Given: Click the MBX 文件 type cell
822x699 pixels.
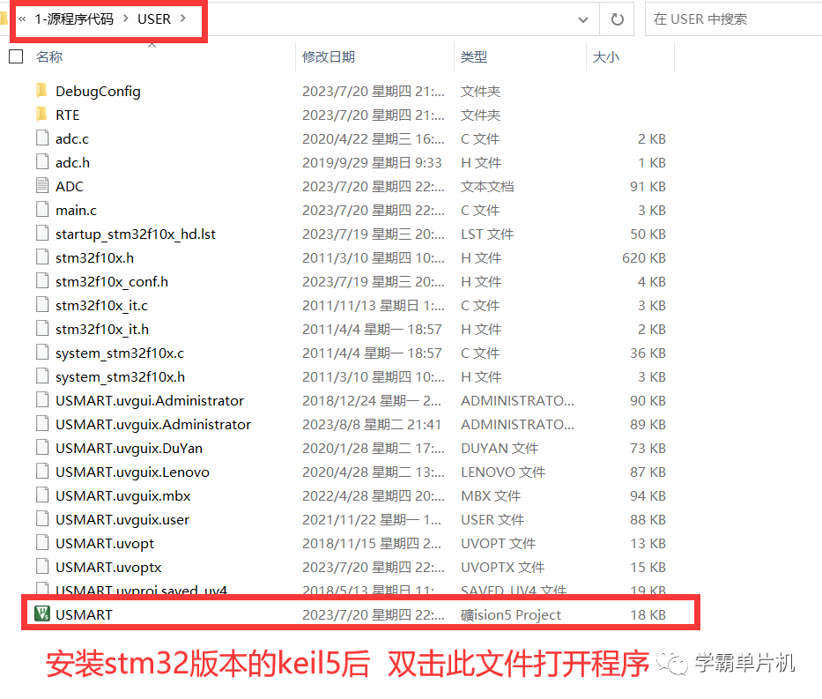Looking at the screenshot, I should pos(491,496).
